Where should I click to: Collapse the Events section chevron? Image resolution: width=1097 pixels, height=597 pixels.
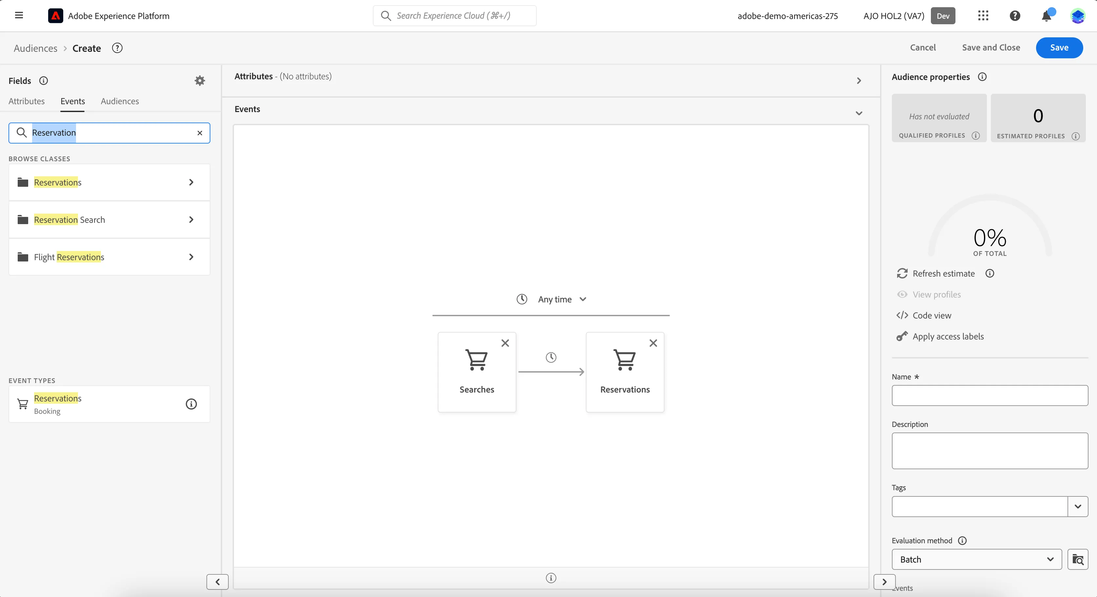tap(859, 113)
